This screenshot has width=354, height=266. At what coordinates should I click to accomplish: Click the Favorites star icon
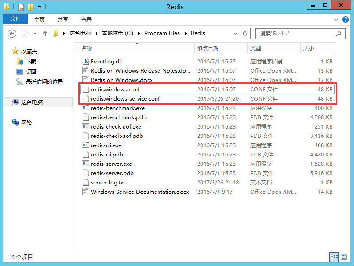[16, 51]
